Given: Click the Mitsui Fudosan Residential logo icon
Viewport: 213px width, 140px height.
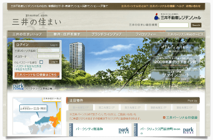Looking at the screenshot, I should click(x=157, y=17).
